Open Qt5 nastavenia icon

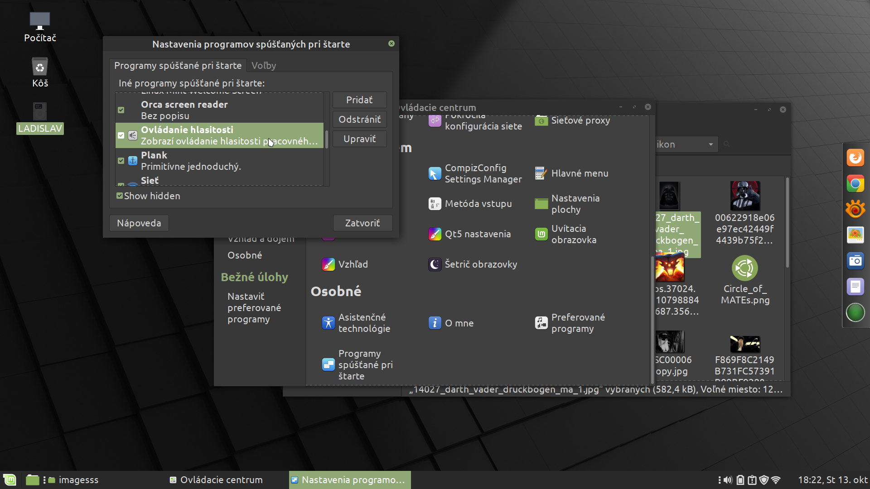435,234
